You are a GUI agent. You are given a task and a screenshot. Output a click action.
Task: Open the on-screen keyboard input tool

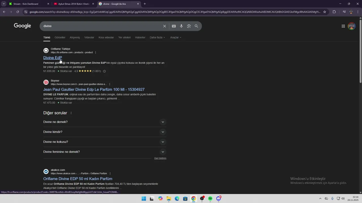click(x=174, y=26)
